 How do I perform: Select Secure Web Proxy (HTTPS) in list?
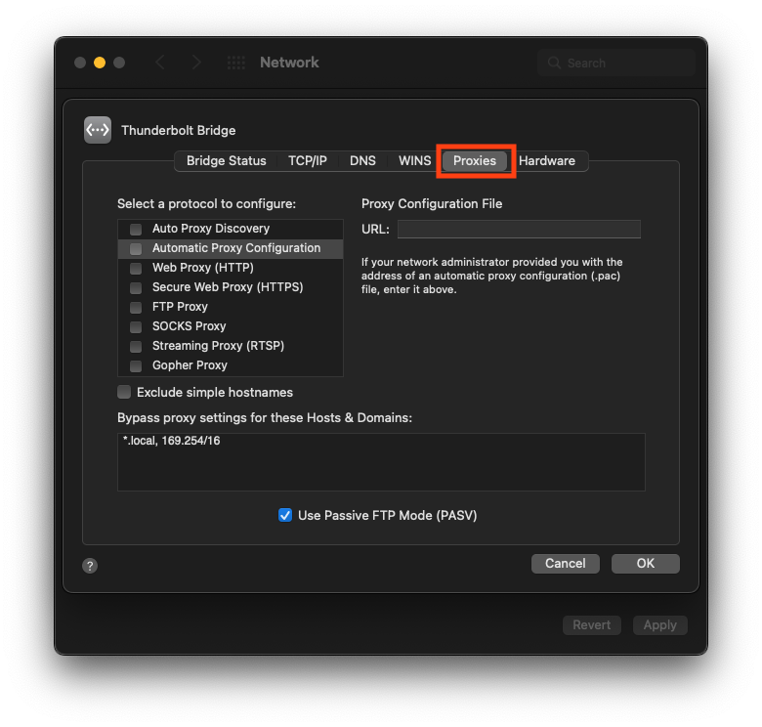[x=228, y=287]
